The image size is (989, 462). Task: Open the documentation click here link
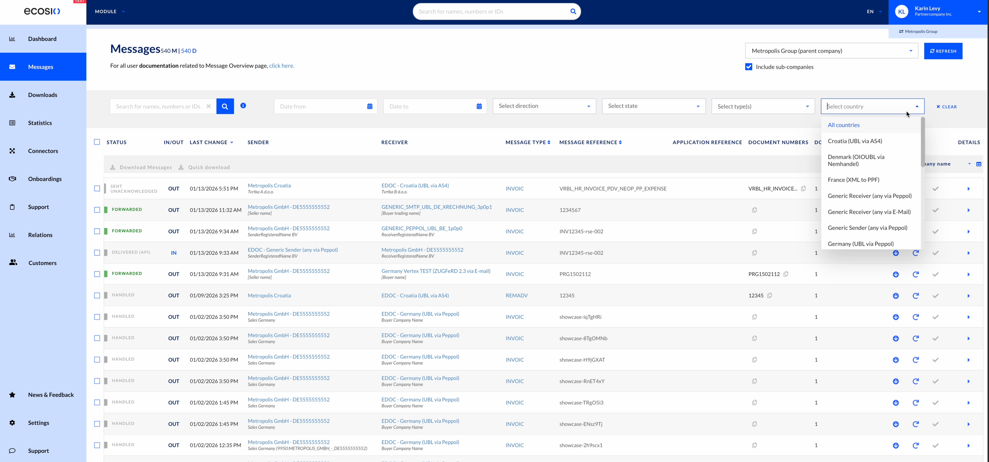pos(282,66)
